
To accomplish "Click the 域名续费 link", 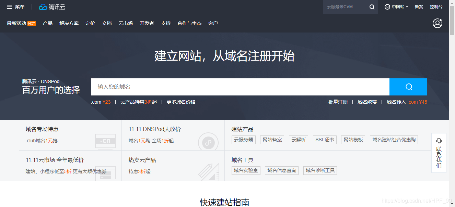I will click(367, 102).
